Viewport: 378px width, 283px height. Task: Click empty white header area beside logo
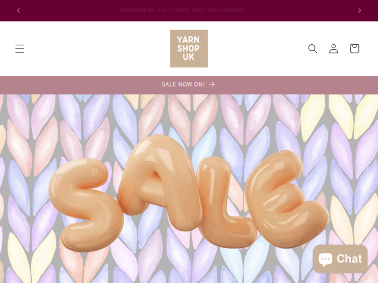pyautogui.click(x=96, y=49)
